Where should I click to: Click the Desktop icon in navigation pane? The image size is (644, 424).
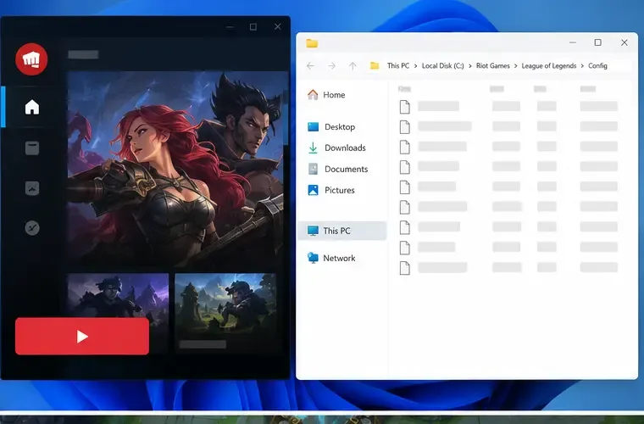pos(313,126)
